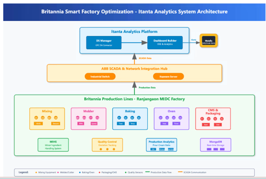Click the CT2 circle in Molder box
This screenshot has width=266, height=179.
click(97, 118)
